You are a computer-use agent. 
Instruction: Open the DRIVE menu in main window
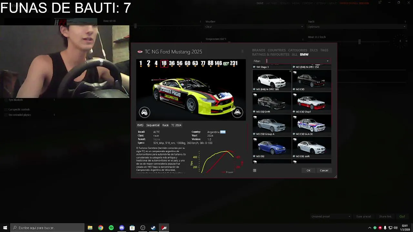coord(260,3)
